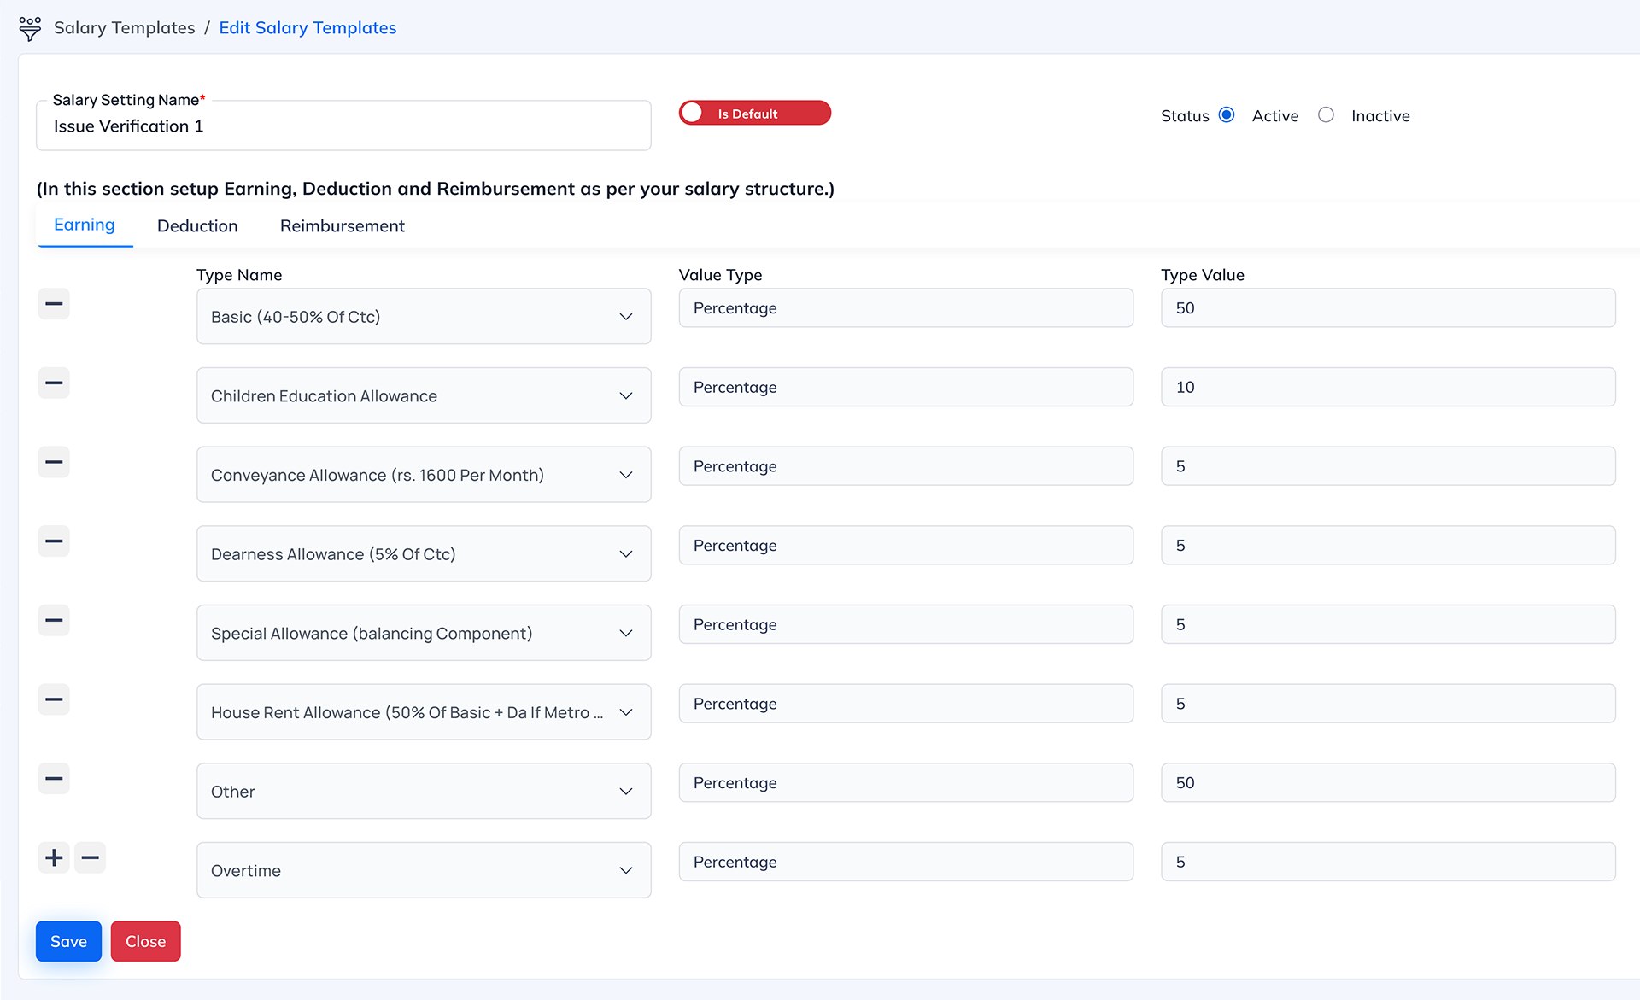Click the red Close button
1640x1000 pixels.
tap(145, 941)
